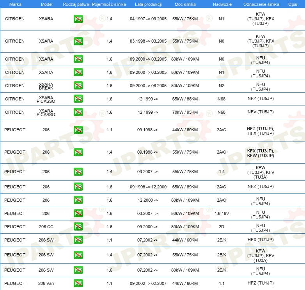
Task: Select the Model column header
Action: [x=46, y=4]
